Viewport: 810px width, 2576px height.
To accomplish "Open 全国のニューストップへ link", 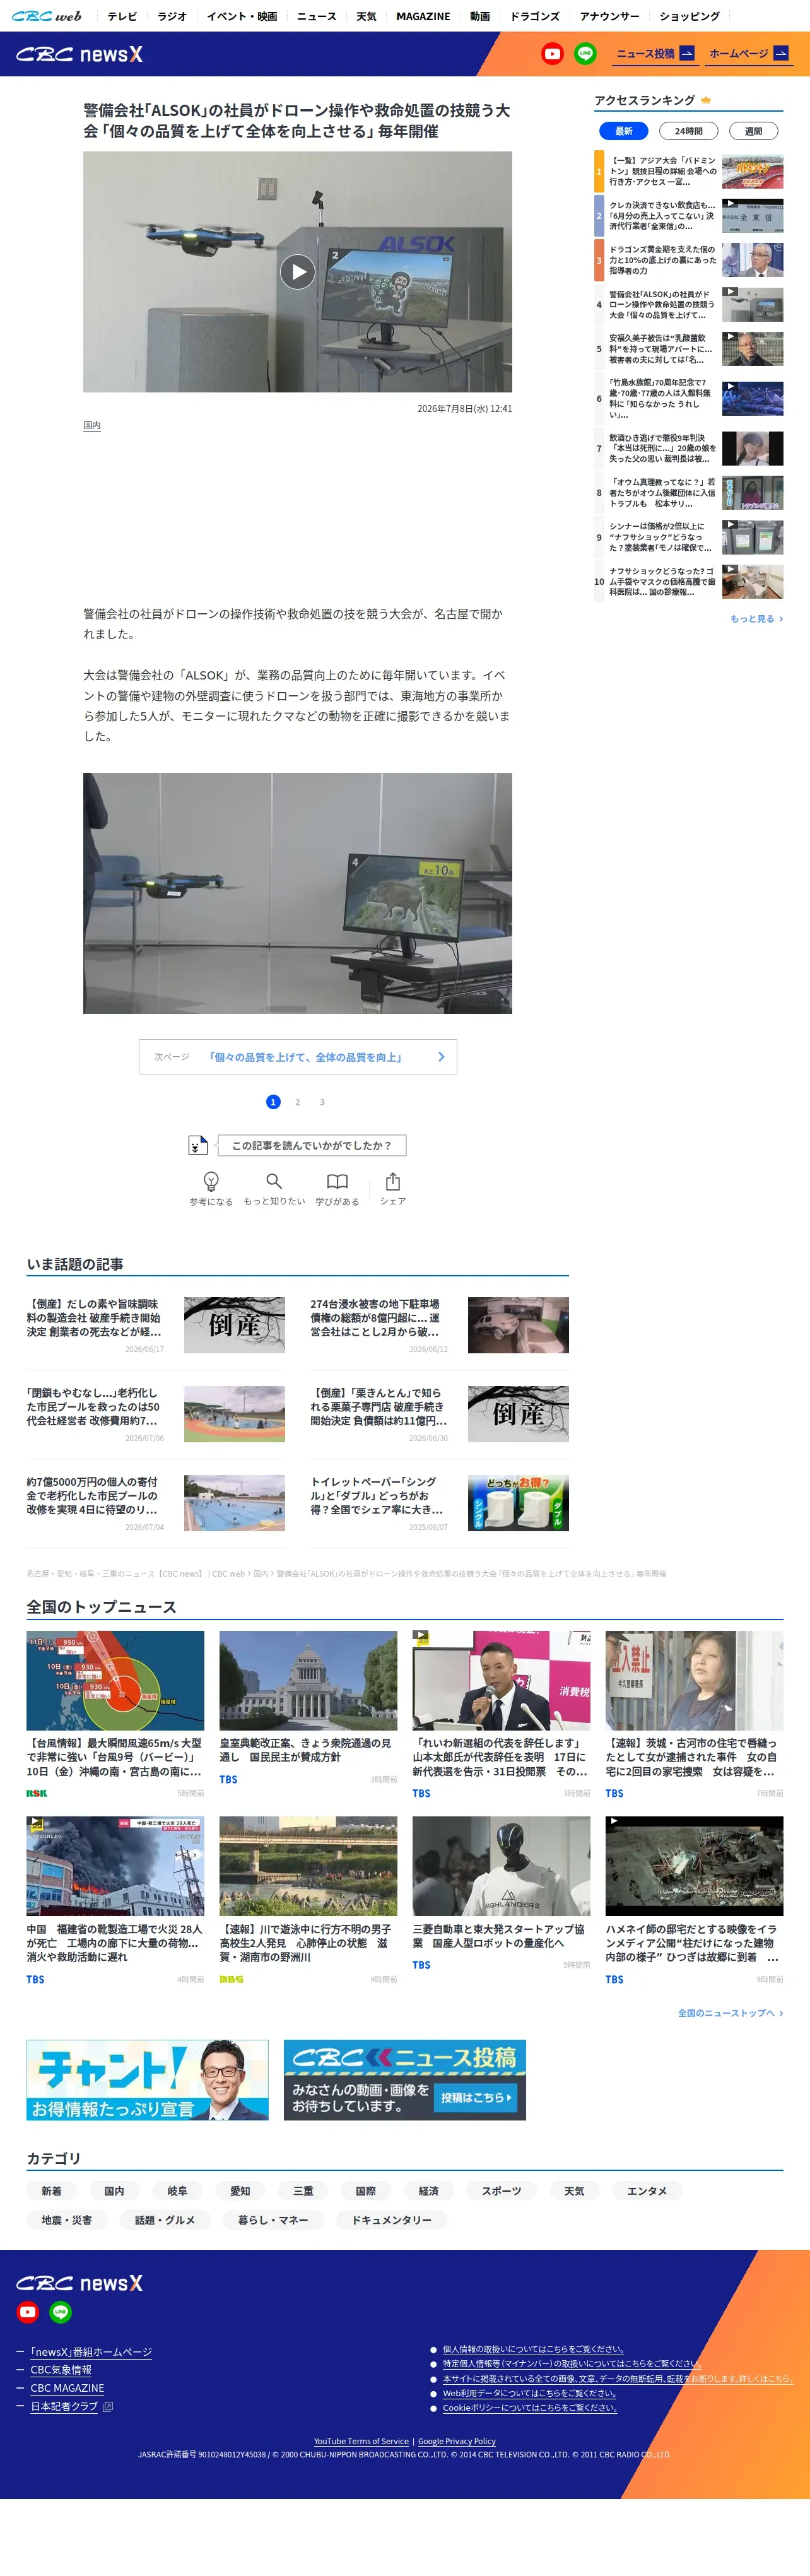I will (x=730, y=2013).
